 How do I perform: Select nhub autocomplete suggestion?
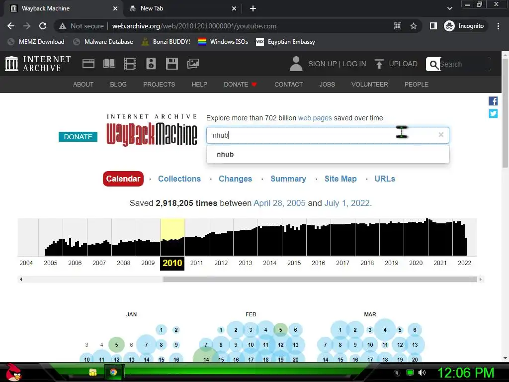tap(328, 154)
